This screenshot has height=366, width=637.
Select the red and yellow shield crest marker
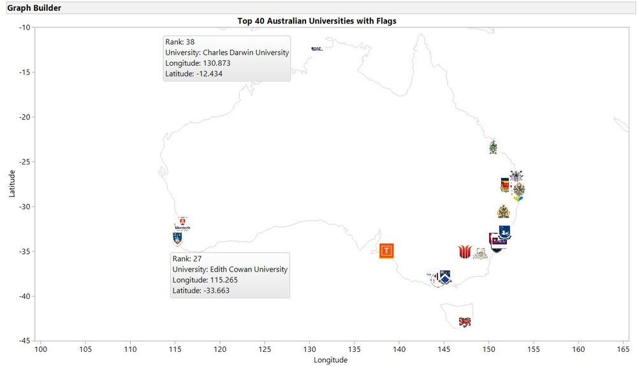pos(505,185)
